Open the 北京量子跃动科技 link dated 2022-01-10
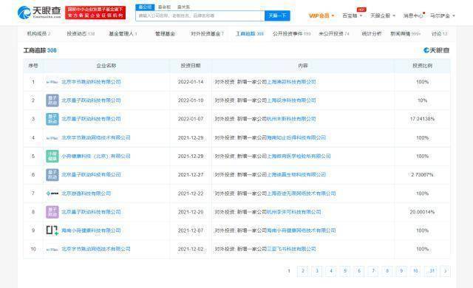This screenshot has height=288, width=473. coord(91,100)
